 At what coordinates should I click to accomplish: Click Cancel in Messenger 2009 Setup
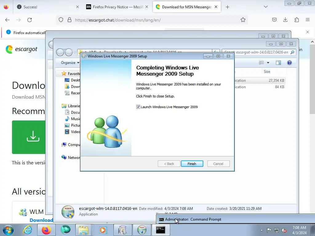pos(218,164)
